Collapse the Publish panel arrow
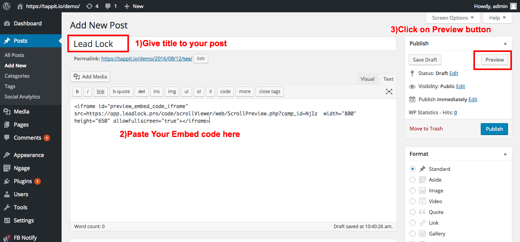 pyautogui.click(x=505, y=43)
